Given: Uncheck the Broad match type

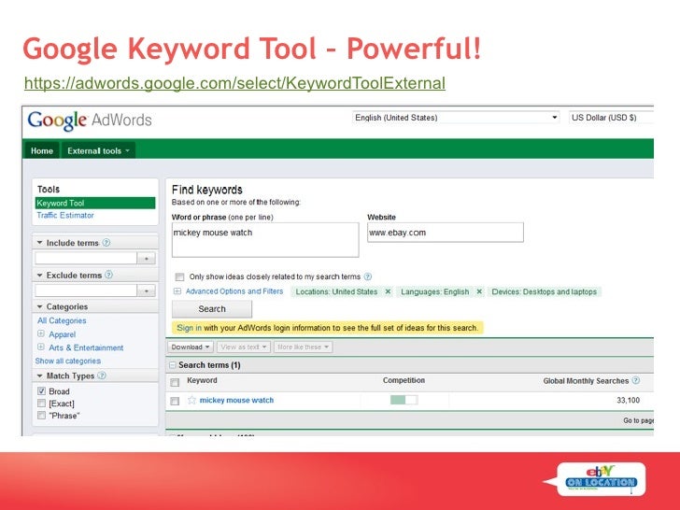Looking at the screenshot, I should tap(42, 390).
